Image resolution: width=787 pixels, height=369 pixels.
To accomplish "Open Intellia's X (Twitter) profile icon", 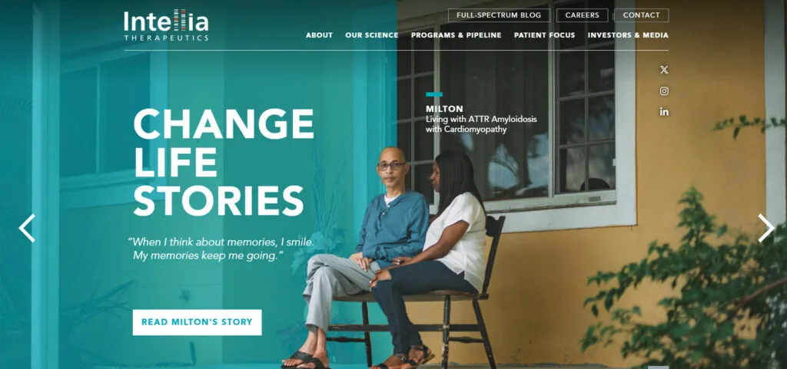I will tap(664, 70).
